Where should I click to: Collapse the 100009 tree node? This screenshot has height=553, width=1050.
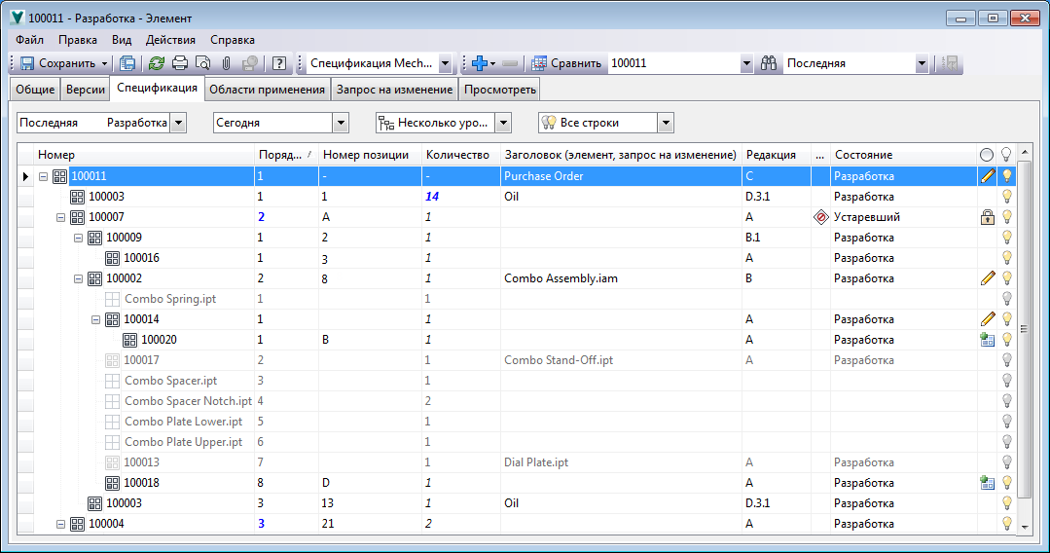click(x=78, y=238)
